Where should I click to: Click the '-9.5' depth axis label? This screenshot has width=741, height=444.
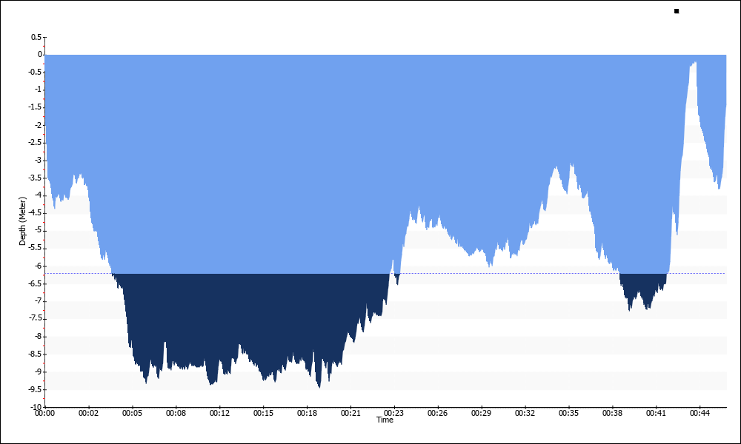pos(35,389)
